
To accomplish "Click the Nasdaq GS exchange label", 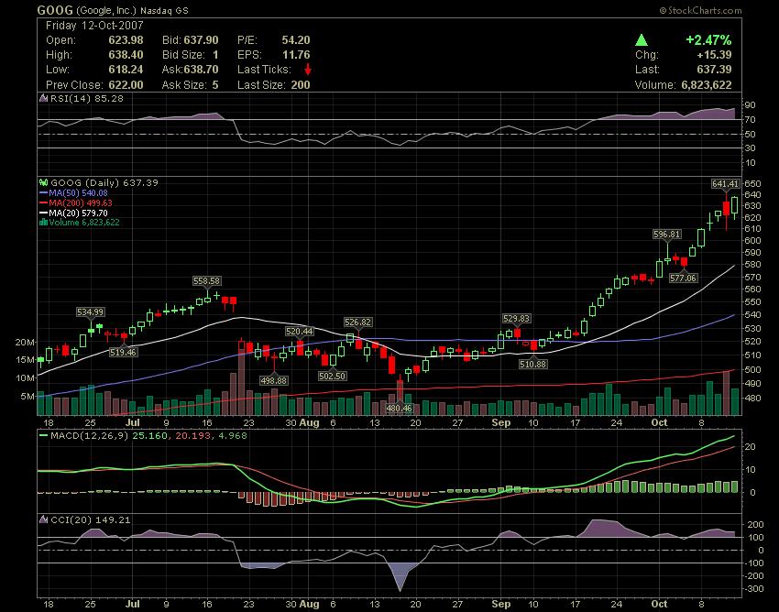I will point(164,10).
